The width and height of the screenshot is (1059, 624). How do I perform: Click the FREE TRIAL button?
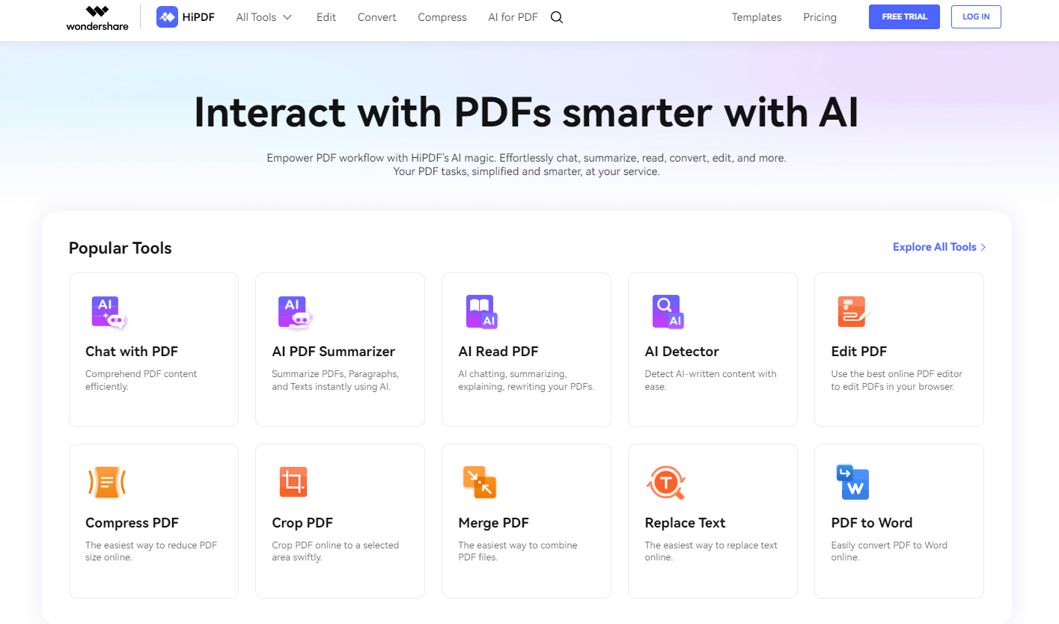click(x=904, y=16)
